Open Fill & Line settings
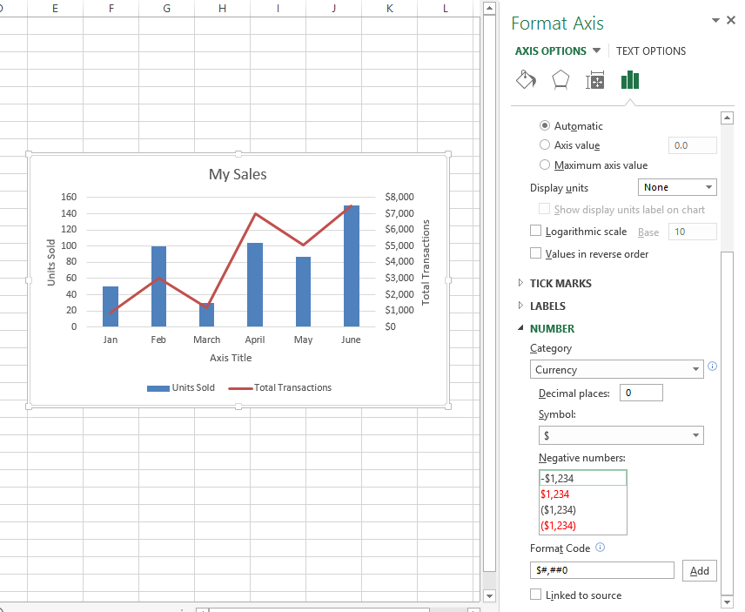The width and height of the screenshot is (745, 612). click(526, 80)
